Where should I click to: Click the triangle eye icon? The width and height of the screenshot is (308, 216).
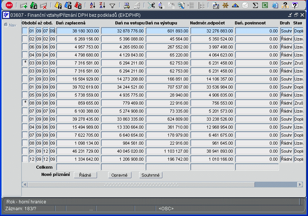coord(235,5)
